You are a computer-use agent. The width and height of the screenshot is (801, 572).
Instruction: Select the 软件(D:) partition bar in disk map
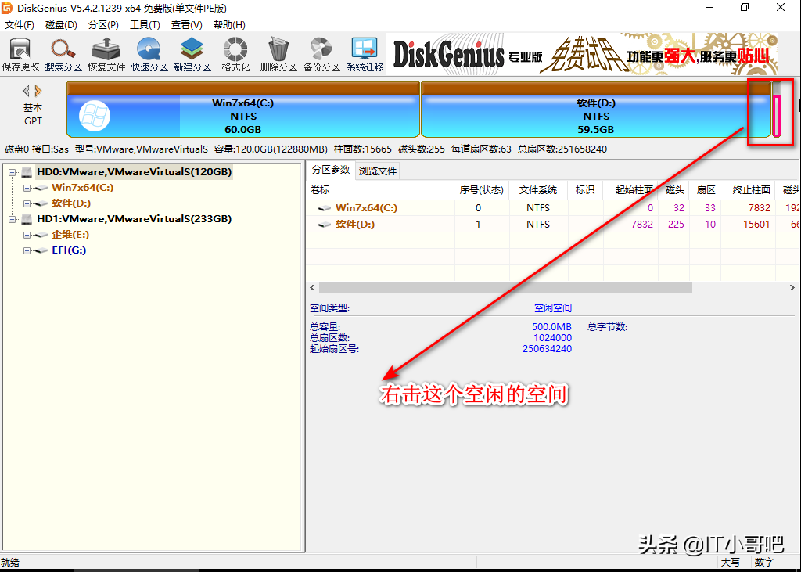pyautogui.click(x=595, y=110)
